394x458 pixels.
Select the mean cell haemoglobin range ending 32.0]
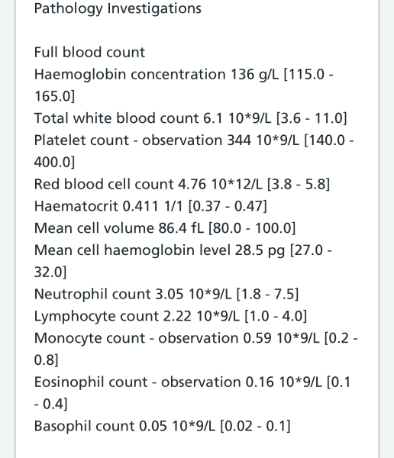pyautogui.click(x=50, y=273)
